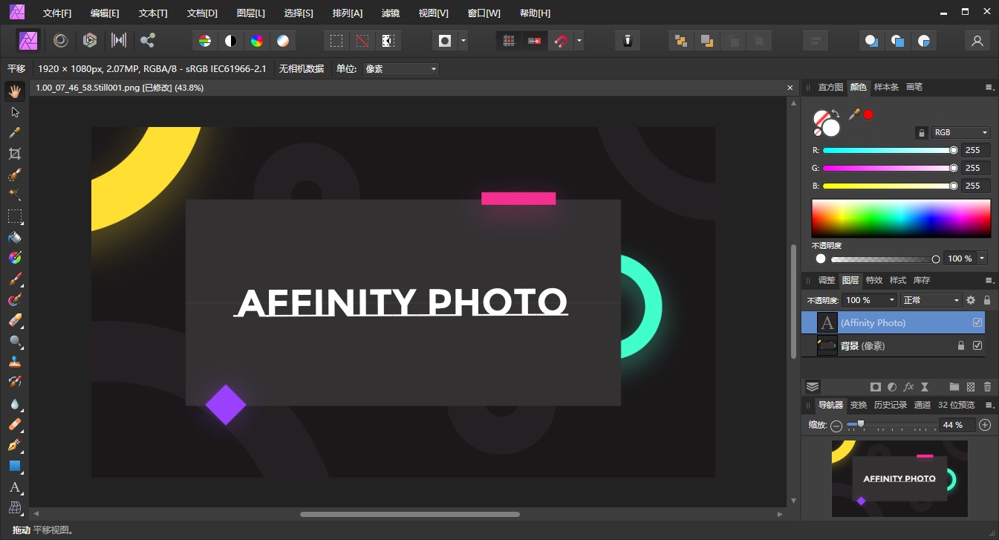The height and width of the screenshot is (540, 999).
Task: Zoom in using the navigator plus button
Action: (985, 425)
